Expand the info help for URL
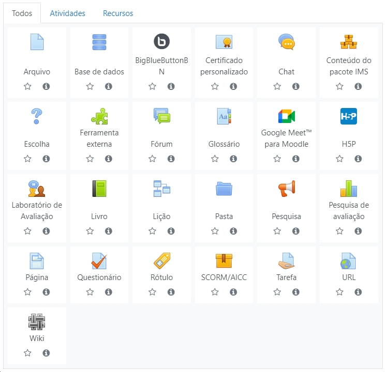This screenshot has width=387, height=372. click(358, 292)
